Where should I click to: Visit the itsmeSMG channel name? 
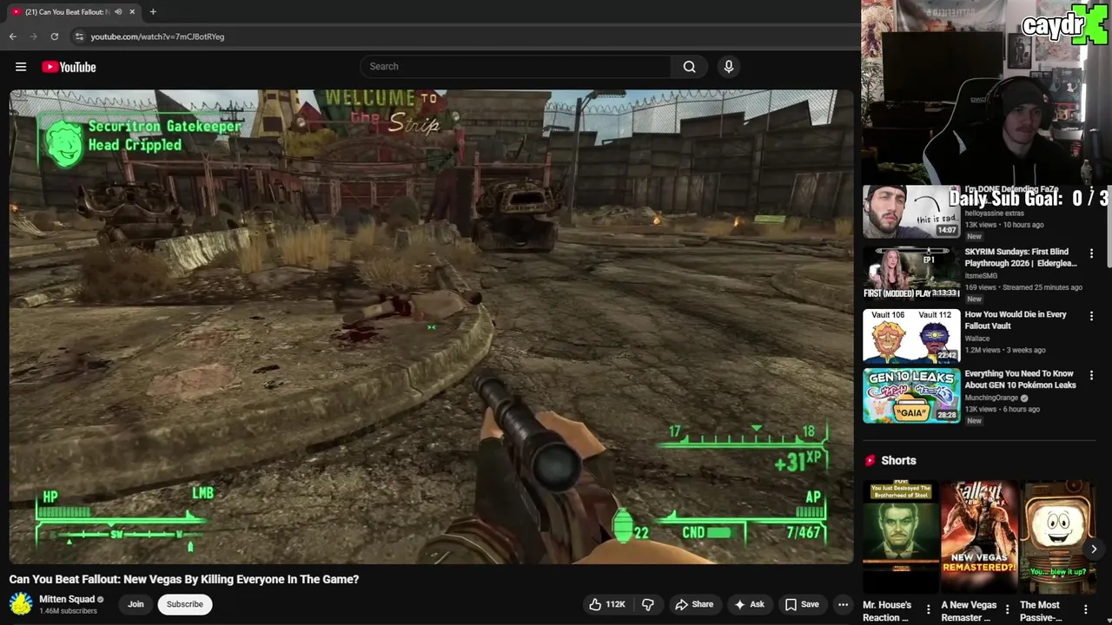(981, 276)
